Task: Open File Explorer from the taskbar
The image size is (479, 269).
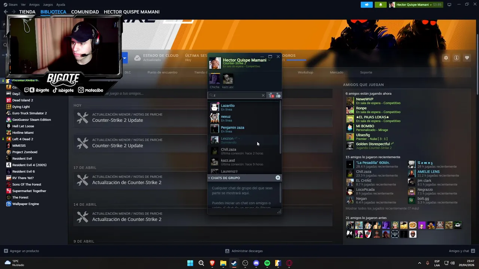Action: (223, 263)
